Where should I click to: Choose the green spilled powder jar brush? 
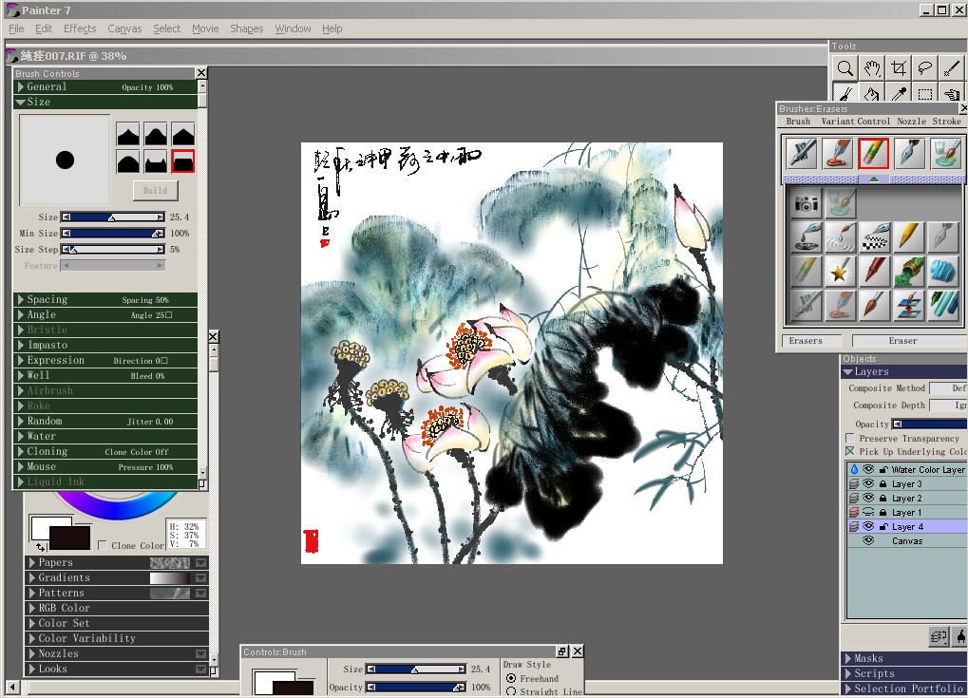[x=907, y=272]
